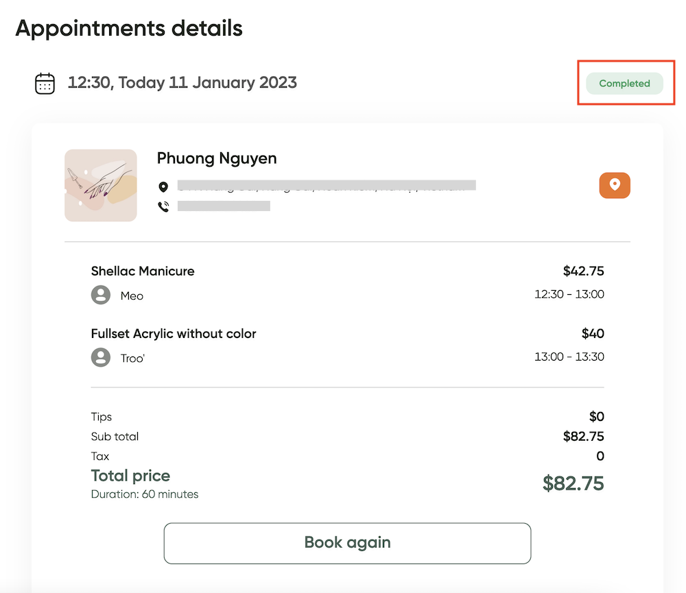Click the redacted salon address text
The height and width of the screenshot is (593, 686).
[x=327, y=185]
